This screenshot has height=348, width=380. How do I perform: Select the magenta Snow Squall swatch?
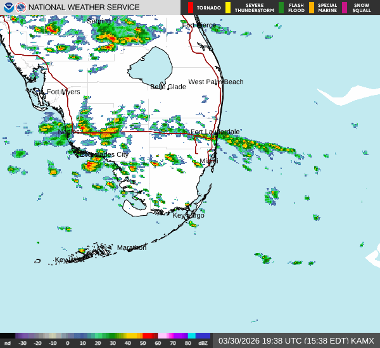[345, 8]
